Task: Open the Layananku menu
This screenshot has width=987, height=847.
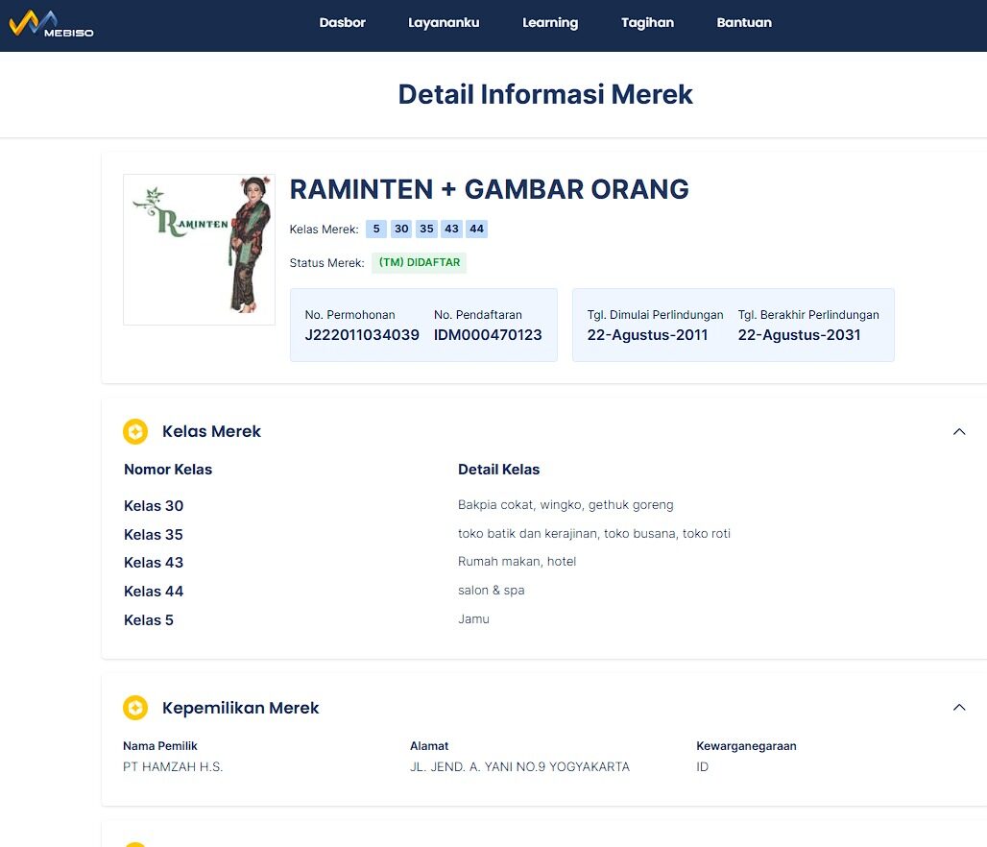Action: pos(444,23)
